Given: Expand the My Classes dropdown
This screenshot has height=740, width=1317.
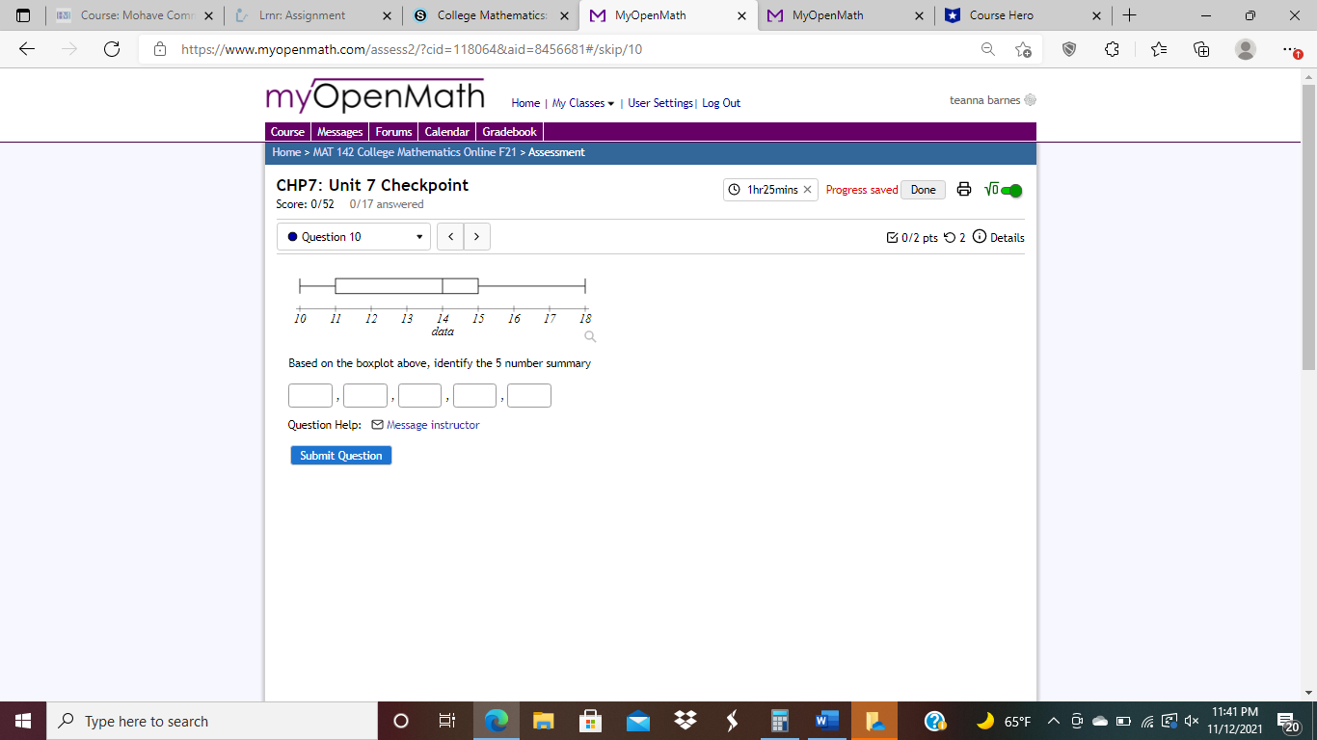Looking at the screenshot, I should (579, 102).
